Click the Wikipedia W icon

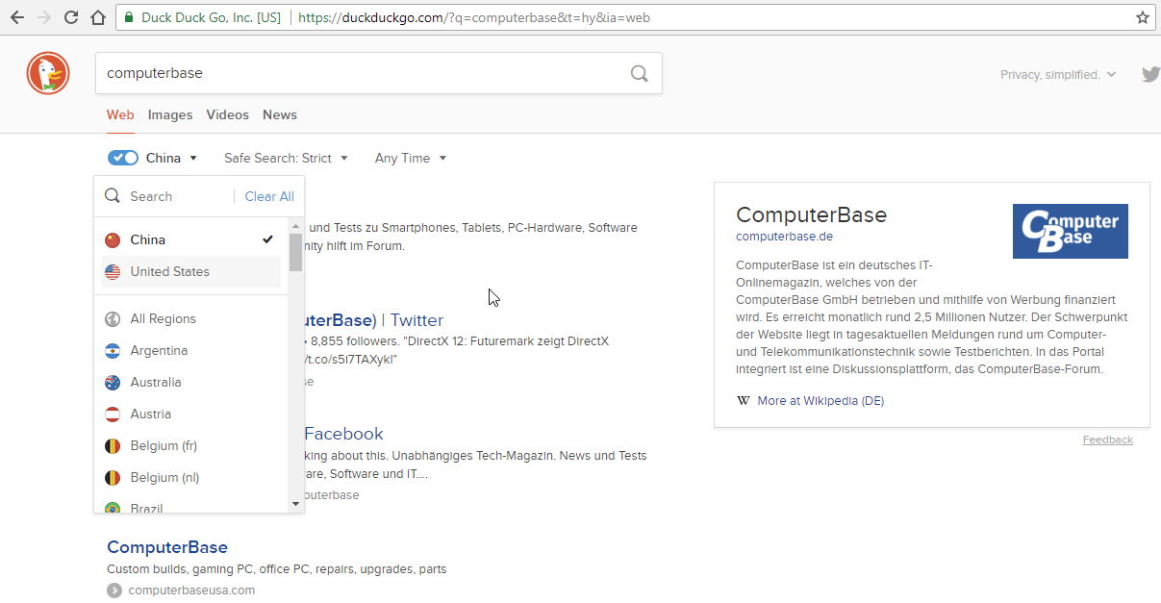point(743,401)
